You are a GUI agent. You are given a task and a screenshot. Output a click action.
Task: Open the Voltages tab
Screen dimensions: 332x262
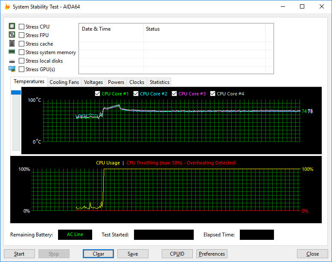[93, 82]
